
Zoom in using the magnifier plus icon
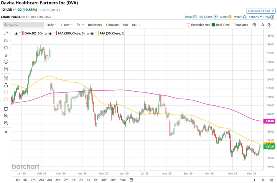pyautogui.click(x=6, y=116)
